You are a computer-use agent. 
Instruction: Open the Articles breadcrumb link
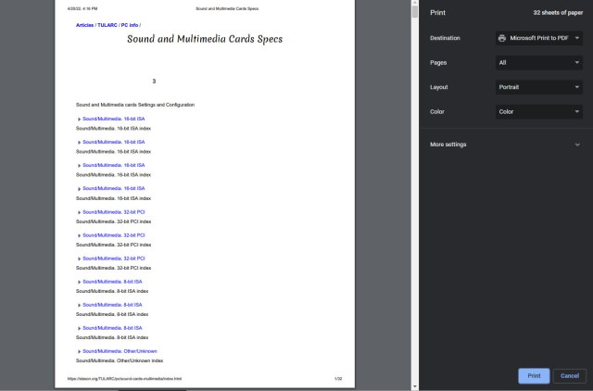tap(84, 25)
